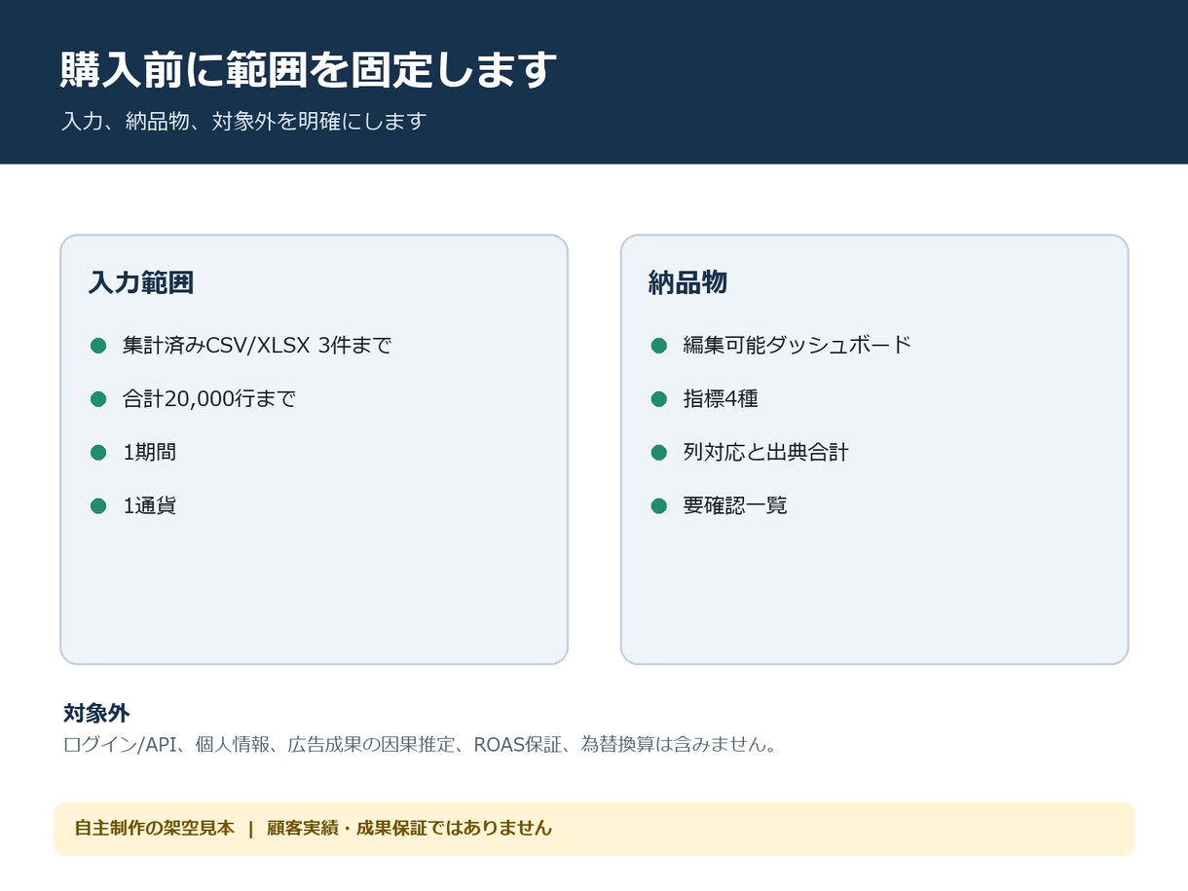Click the text 列対応と出典合計
Image resolution: width=1188 pixels, height=891 pixels.
(x=766, y=453)
